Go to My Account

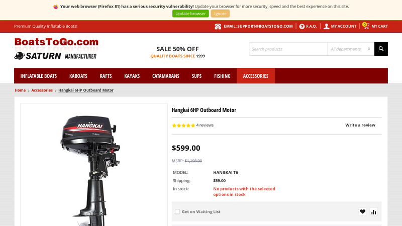344,26
